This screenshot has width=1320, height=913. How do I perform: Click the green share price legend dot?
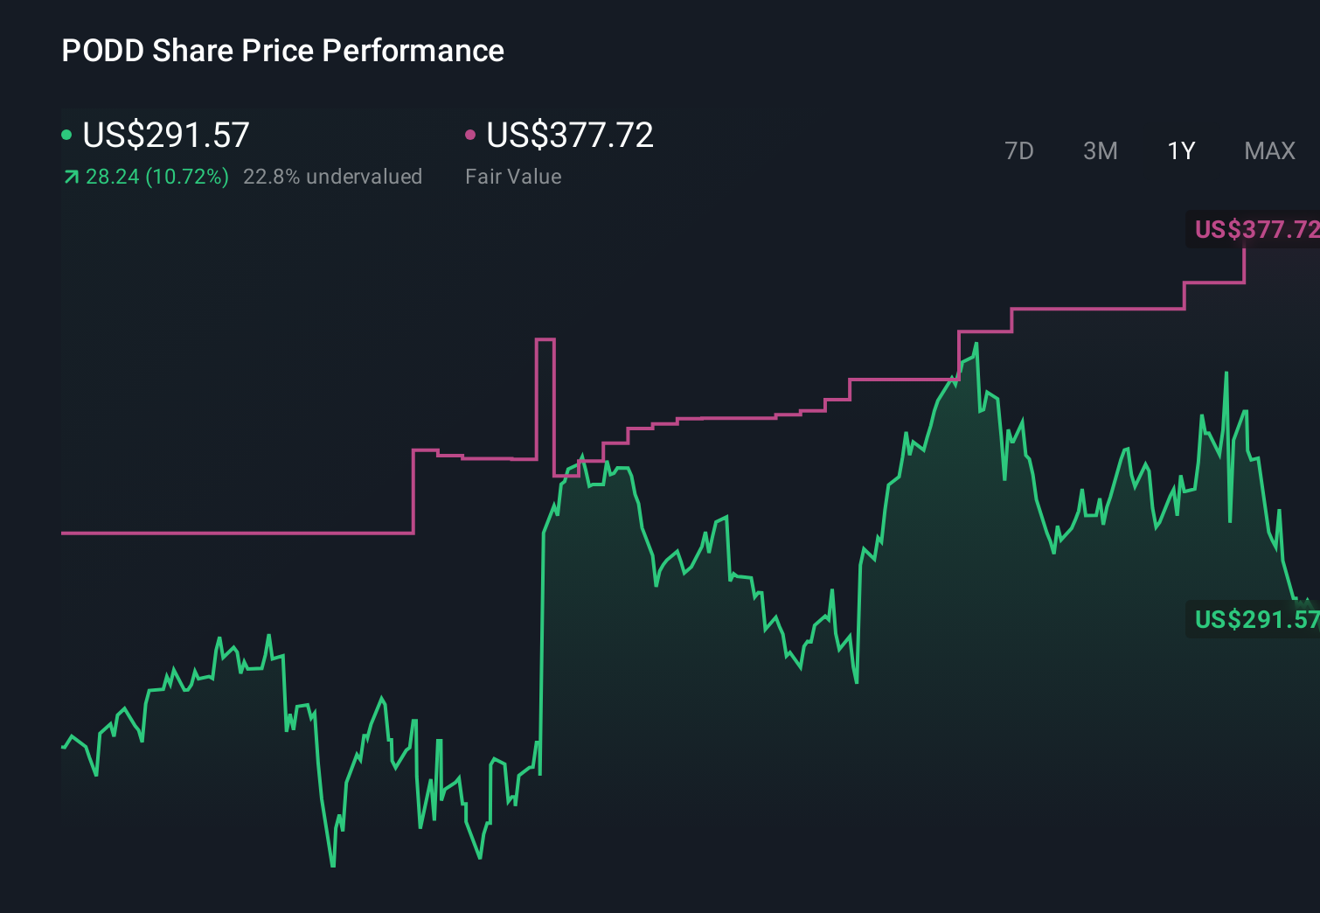(x=66, y=134)
